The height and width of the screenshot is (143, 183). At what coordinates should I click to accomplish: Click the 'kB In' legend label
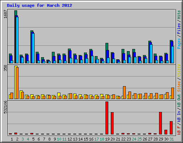click(179, 116)
